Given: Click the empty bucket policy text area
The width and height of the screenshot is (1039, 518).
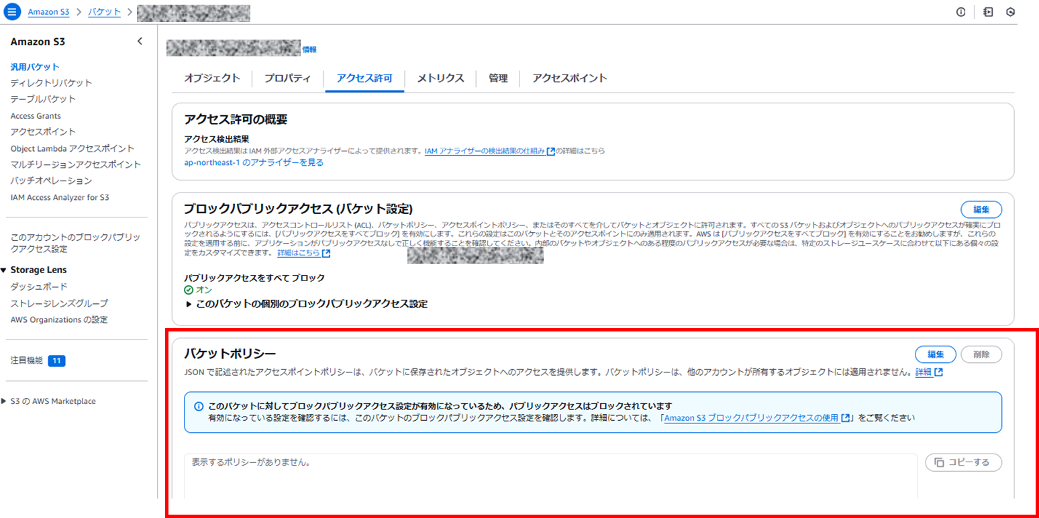Looking at the screenshot, I should pos(550,477).
